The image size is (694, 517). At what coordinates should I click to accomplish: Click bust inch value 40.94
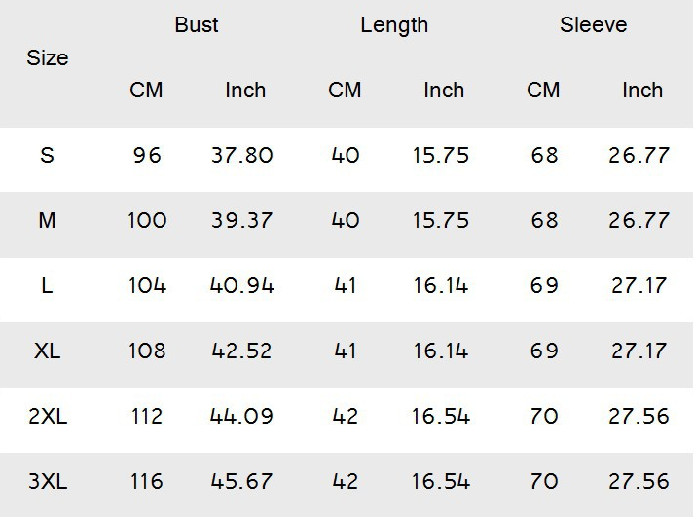242,285
